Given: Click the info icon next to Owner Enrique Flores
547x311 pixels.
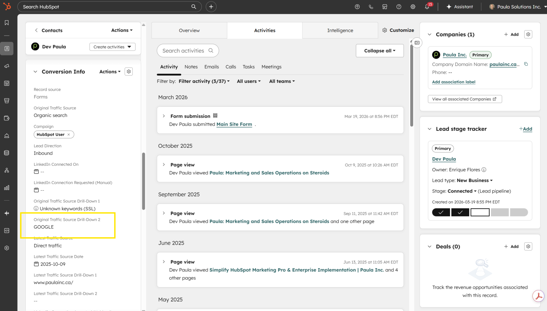Looking at the screenshot, I should coord(484,170).
